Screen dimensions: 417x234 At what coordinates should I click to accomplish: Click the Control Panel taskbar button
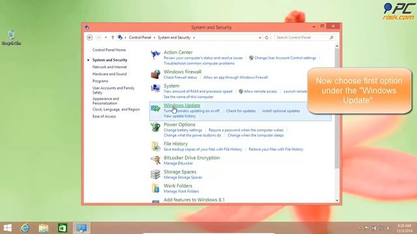(81, 228)
